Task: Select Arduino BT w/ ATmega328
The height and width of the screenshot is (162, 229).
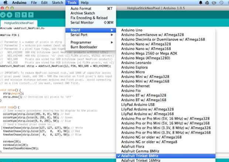Action: click(166, 95)
